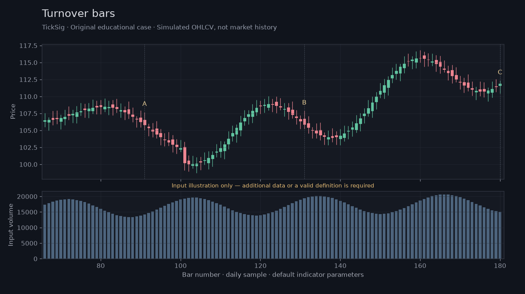Click the 80 bar number tick
Screen dimensions: 525x294
click(101, 265)
